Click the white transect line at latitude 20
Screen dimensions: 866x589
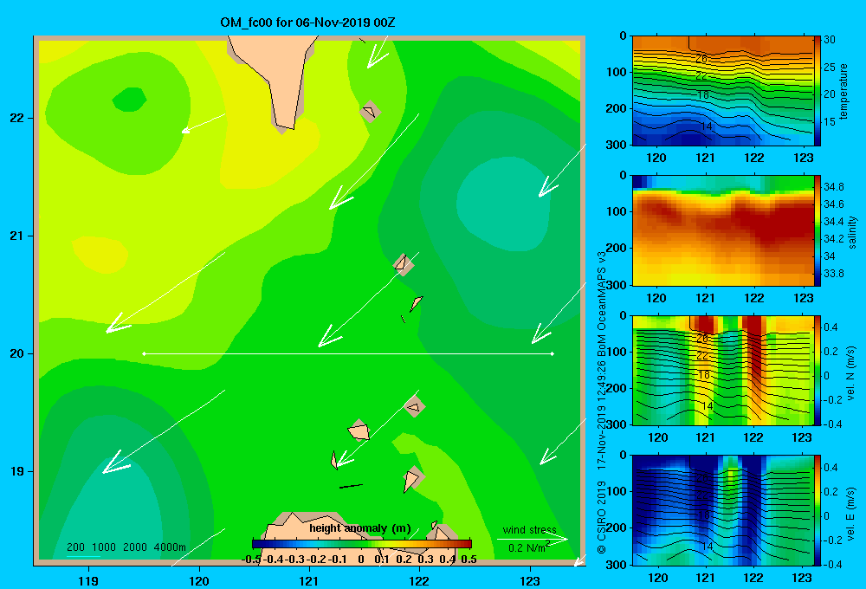tap(348, 353)
